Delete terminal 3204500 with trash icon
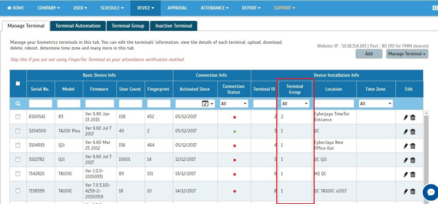The width and height of the screenshot is (438, 204). 413,132
